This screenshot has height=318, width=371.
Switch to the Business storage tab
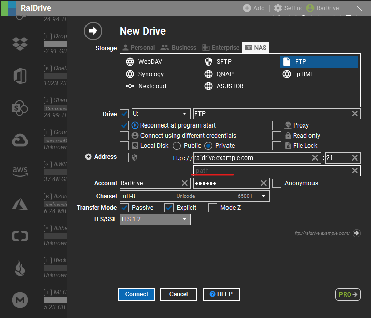[178, 48]
